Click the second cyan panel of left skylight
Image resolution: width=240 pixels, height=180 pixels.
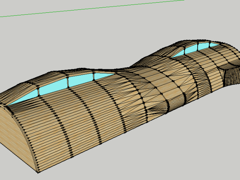pos(53,85)
